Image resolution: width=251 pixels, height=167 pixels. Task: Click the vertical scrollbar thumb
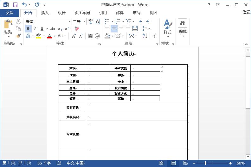(x=248, y=83)
